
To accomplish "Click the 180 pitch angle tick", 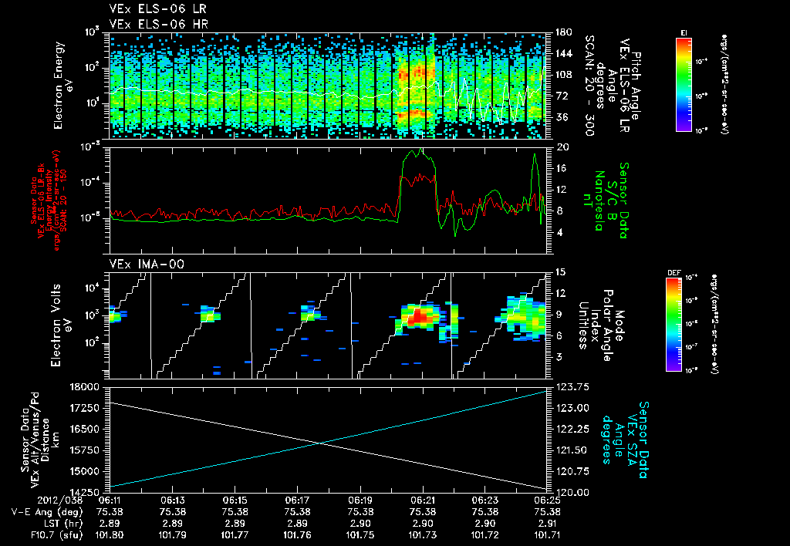I will [x=563, y=32].
